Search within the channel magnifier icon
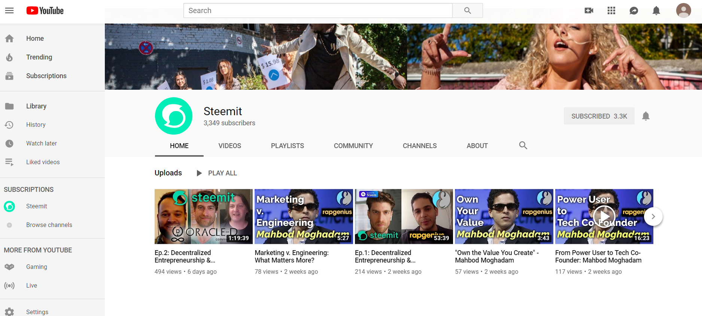 pyautogui.click(x=523, y=145)
